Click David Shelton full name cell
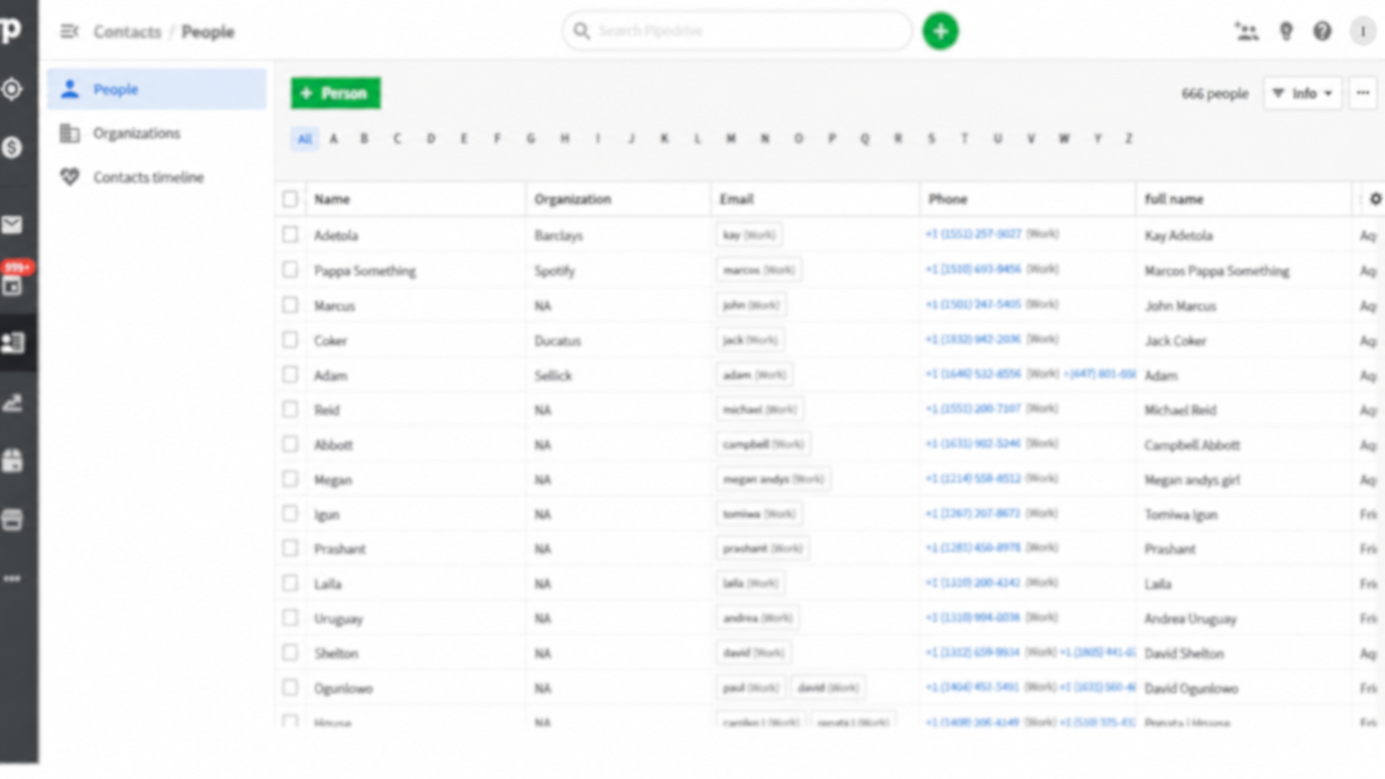 [1184, 653]
